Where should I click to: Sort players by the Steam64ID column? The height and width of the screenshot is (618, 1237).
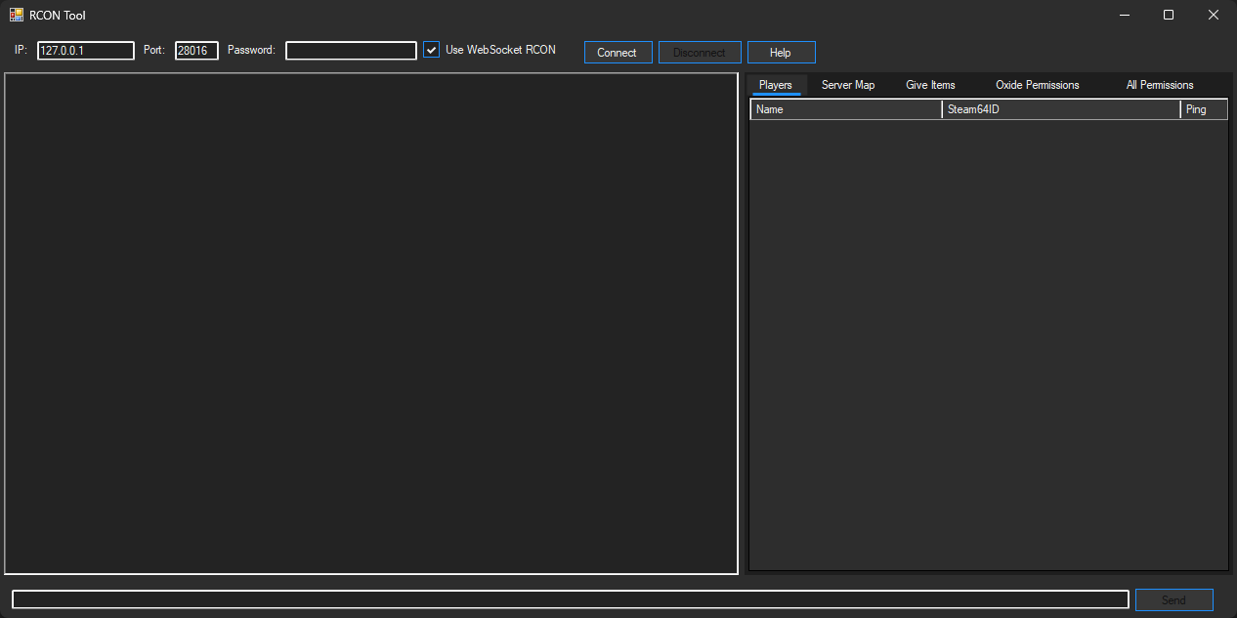click(1060, 108)
